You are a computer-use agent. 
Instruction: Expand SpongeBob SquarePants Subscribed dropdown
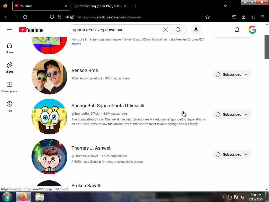pos(232,114)
